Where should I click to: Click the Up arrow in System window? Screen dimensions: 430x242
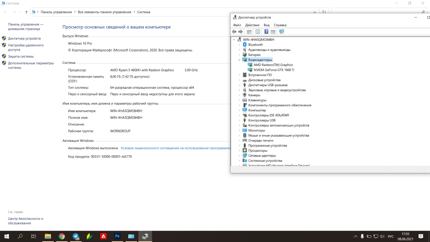coord(26,12)
